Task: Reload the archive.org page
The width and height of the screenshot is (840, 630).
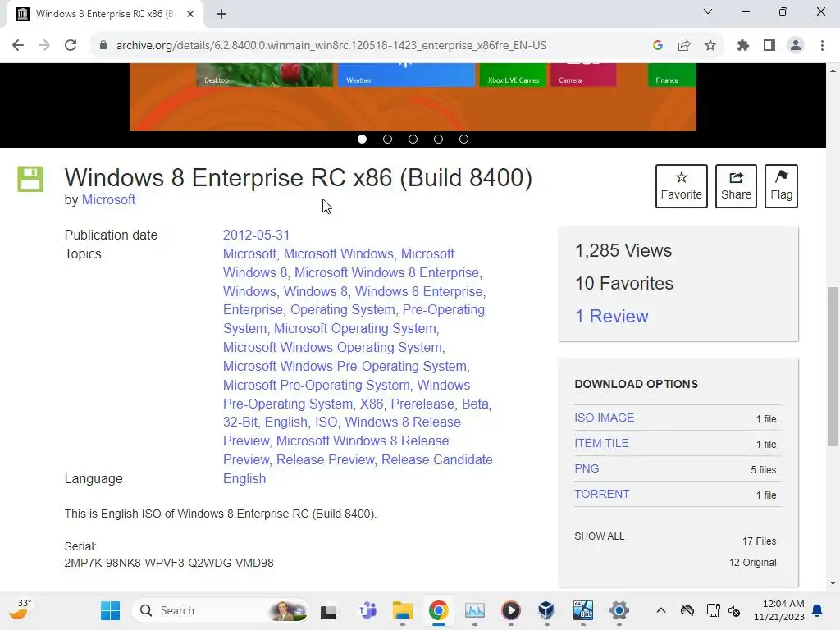Action: pyautogui.click(x=71, y=46)
